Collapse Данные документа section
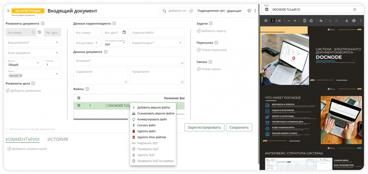 106,52
